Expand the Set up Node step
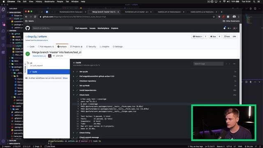Image resolution: width=263 pixels, height=148 pixels. (x=84, y=86)
